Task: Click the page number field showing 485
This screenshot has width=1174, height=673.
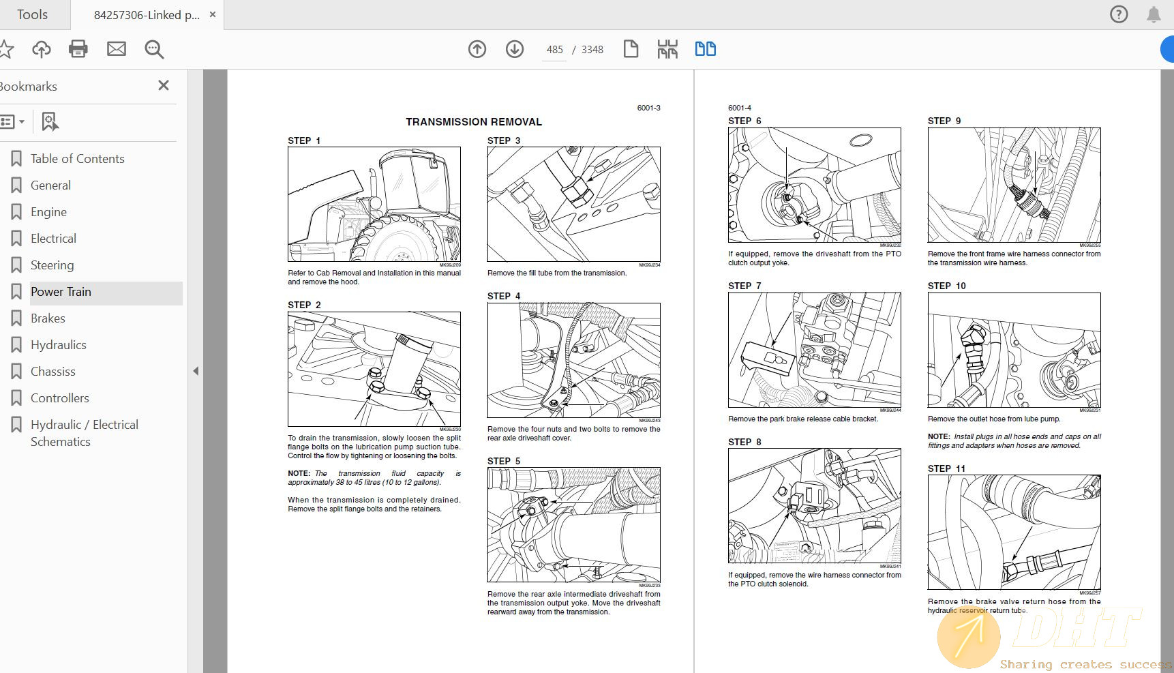Action: tap(555, 50)
